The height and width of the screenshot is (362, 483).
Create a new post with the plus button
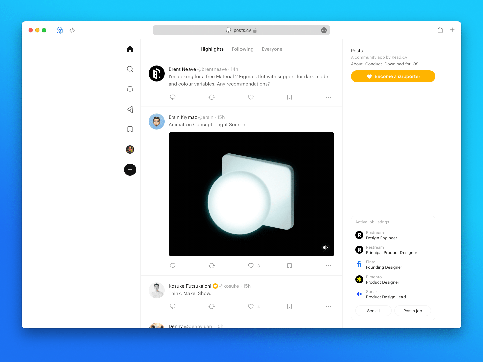130,170
